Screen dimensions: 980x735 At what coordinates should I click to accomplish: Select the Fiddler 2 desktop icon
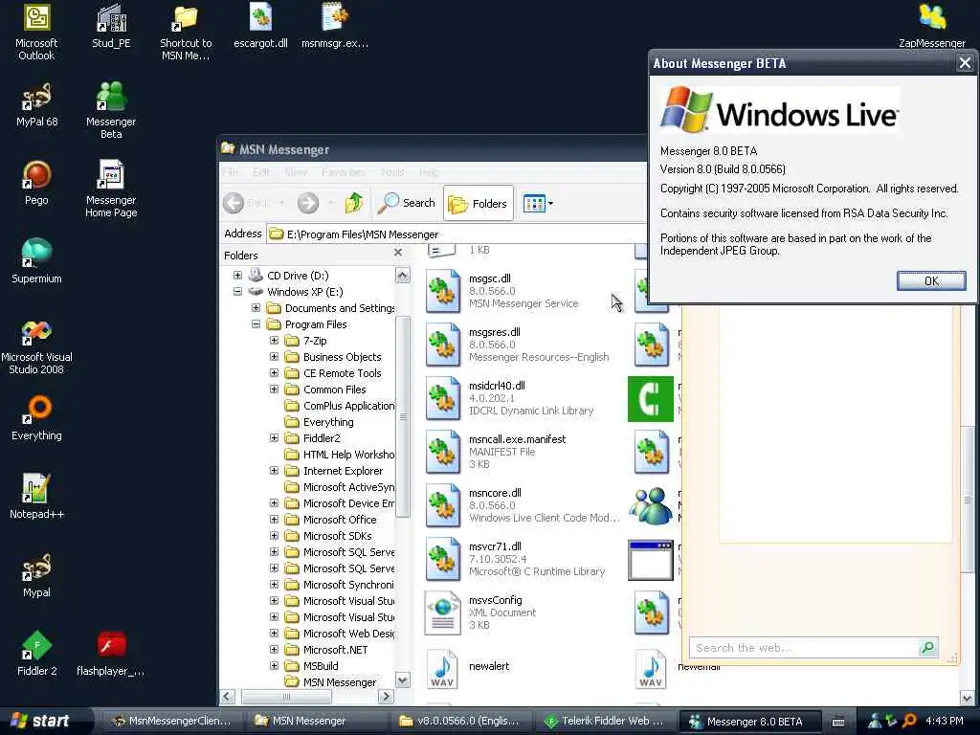coord(36,646)
